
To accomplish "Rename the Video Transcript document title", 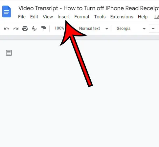I will [x=89, y=8].
